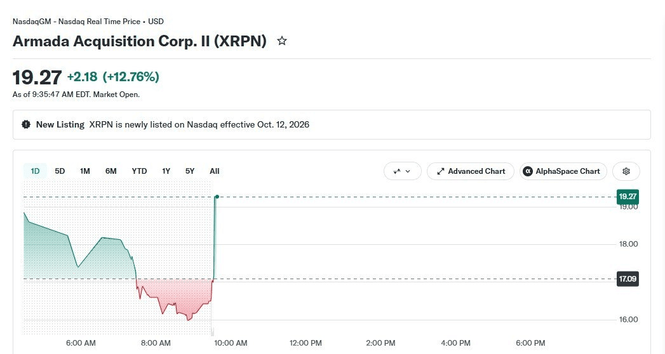Click the chart type line icon

tap(397, 171)
